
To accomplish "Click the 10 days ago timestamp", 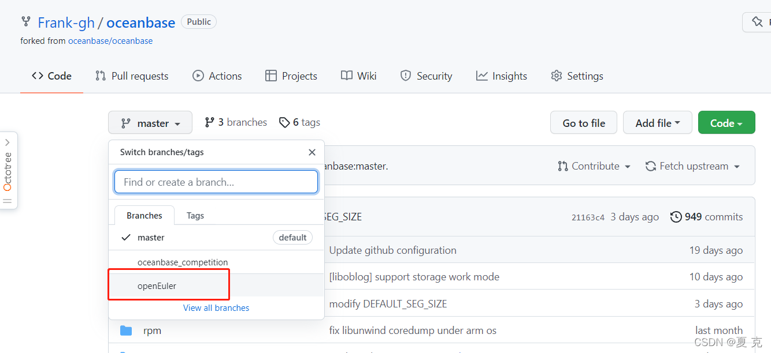I will point(716,277).
